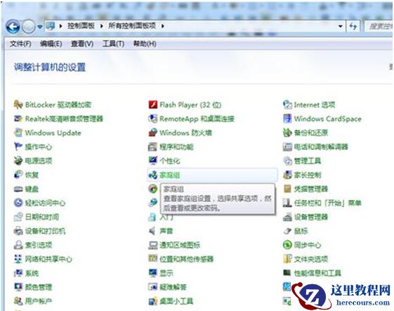Open the 入门 link
This screenshot has width=394, height=311.
pyautogui.click(x=166, y=217)
